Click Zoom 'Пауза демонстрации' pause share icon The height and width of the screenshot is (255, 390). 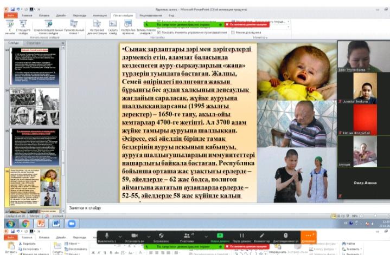pos(241,237)
